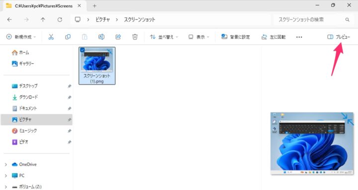The image size is (358, 190).
Task: Open the 表示 view dropdown
Action: click(x=198, y=37)
